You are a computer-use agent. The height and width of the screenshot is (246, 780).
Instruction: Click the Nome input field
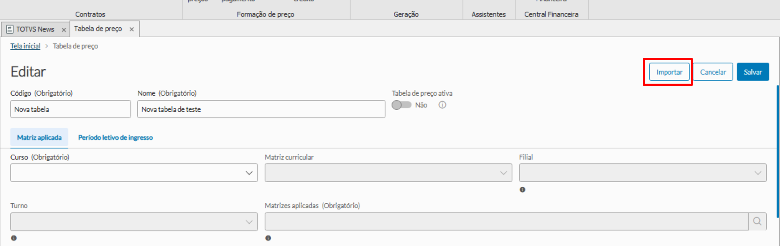(261, 109)
